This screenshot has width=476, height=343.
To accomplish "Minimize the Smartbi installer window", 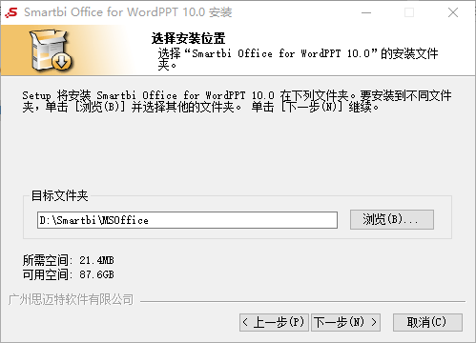I will point(366,12).
